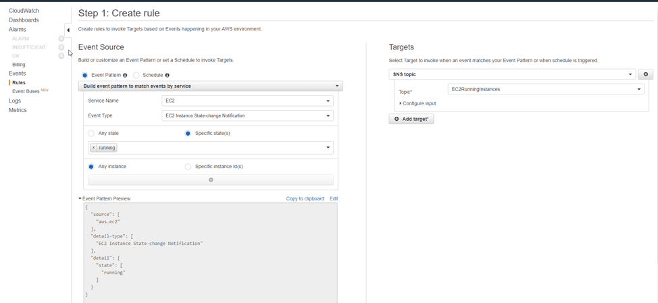Open Alarms in the sidebar
Viewport: 658px width, 303px height.
17,29
